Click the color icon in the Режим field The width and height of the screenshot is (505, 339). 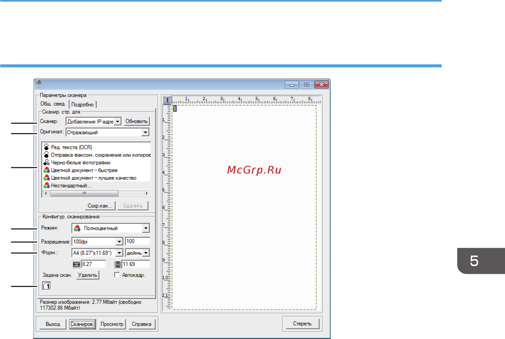[x=77, y=228]
